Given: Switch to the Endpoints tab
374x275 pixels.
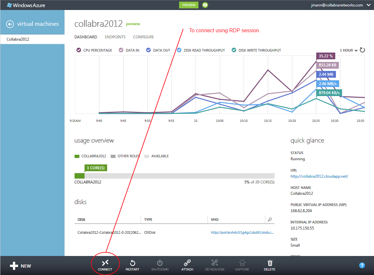Looking at the screenshot, I should pos(115,37).
